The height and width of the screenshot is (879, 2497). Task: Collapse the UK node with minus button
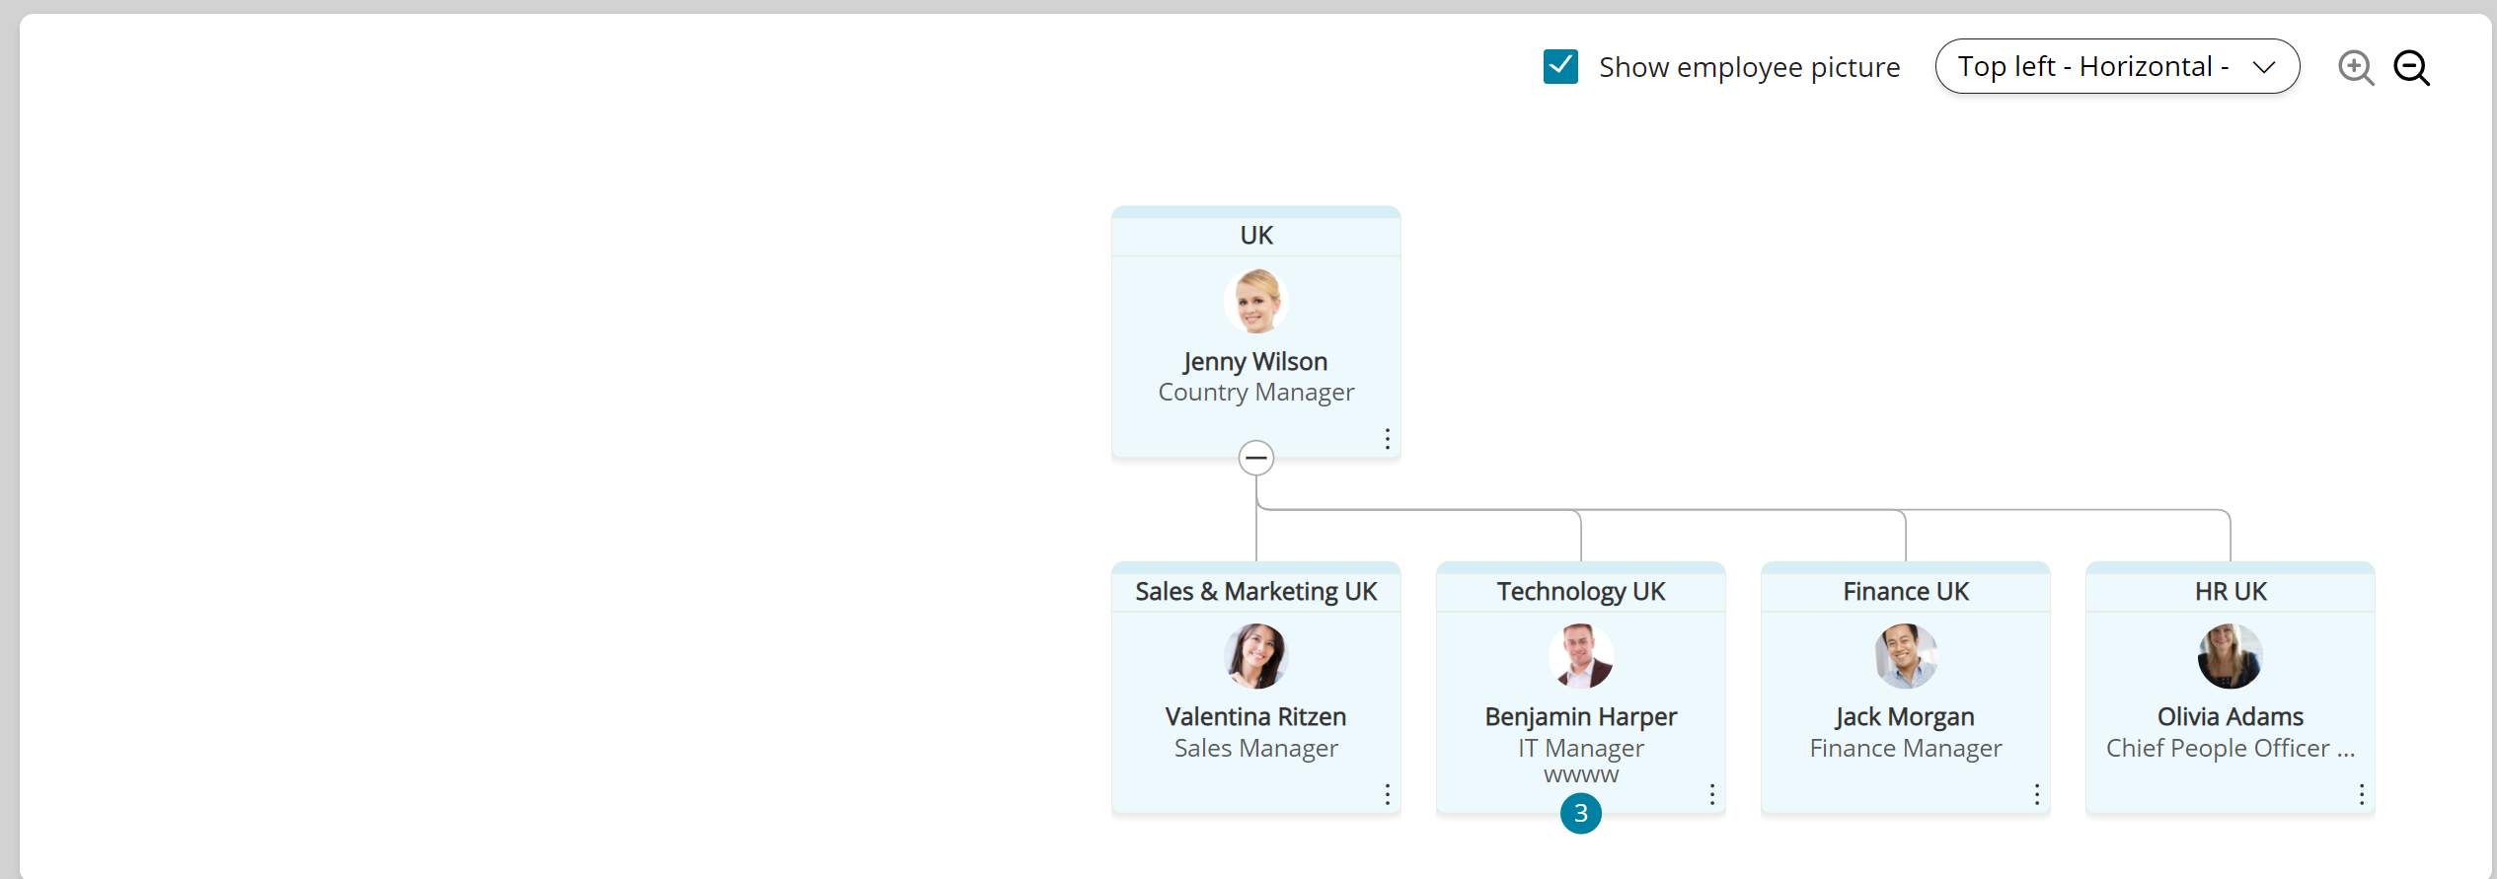pos(1256,458)
